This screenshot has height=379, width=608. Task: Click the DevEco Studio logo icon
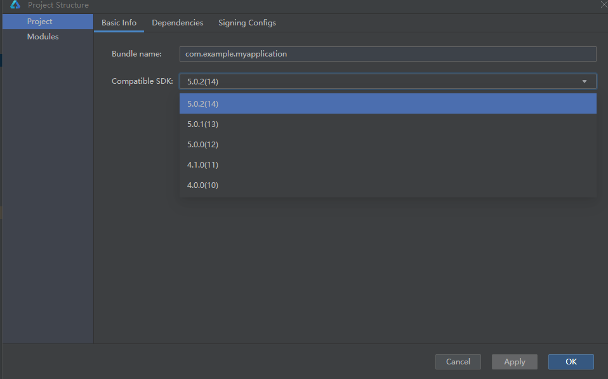click(15, 4)
